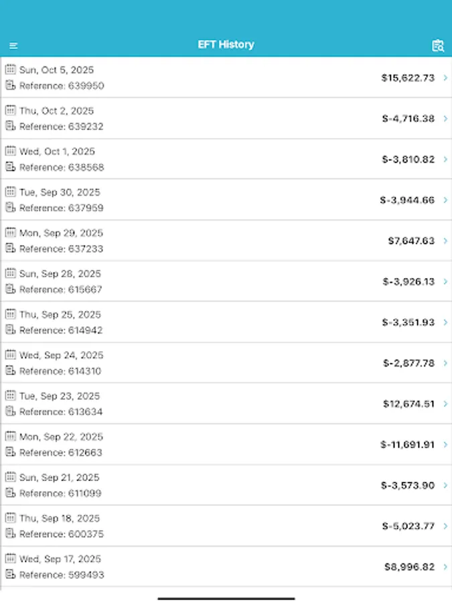The height and width of the screenshot is (603, 452).
Task: Open the hamburger navigation menu
Action: tap(14, 45)
